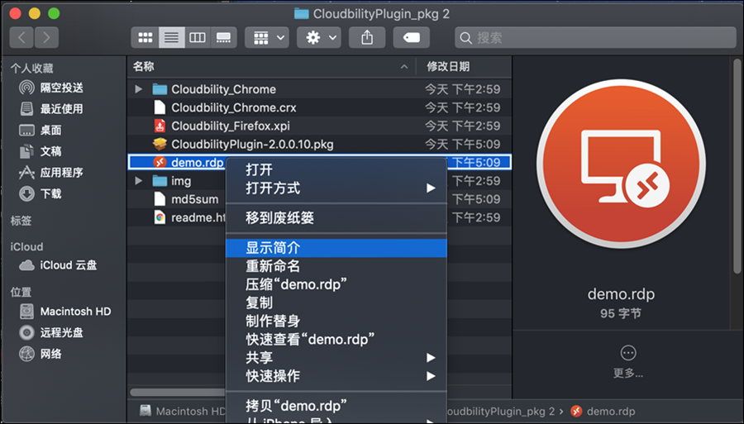Image resolution: width=744 pixels, height=424 pixels.
Task: Choose 打开 in the context menu
Action: click(x=336, y=169)
